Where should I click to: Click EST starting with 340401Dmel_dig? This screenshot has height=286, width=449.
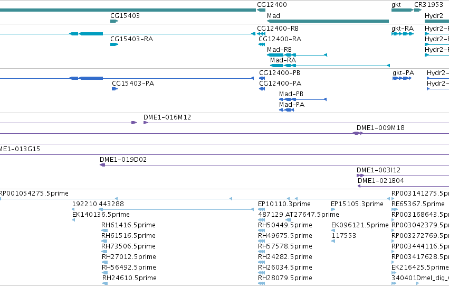point(420,279)
